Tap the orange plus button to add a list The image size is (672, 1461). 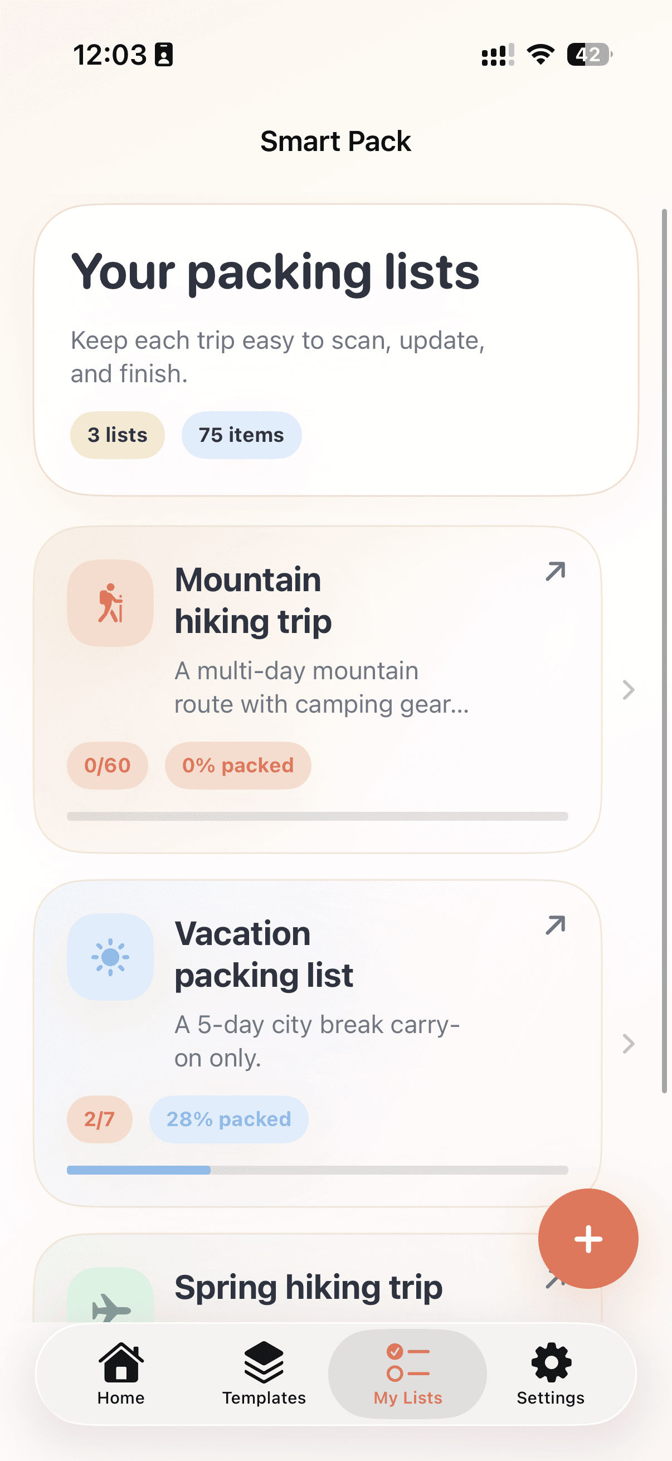588,1238
